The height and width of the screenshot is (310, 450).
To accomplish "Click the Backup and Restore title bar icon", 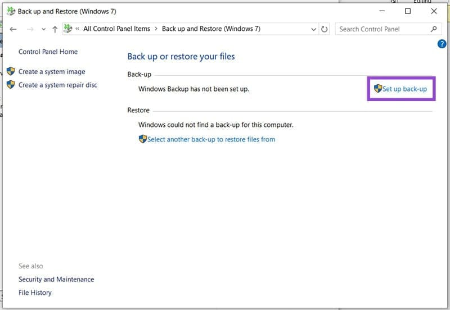I will tap(11, 11).
